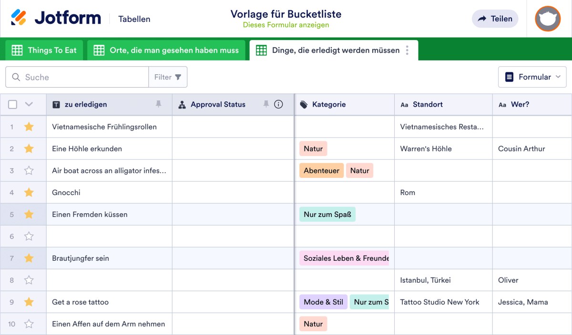
Task: Click the approval workflow icon beside Approval Status
Action: [x=182, y=104]
